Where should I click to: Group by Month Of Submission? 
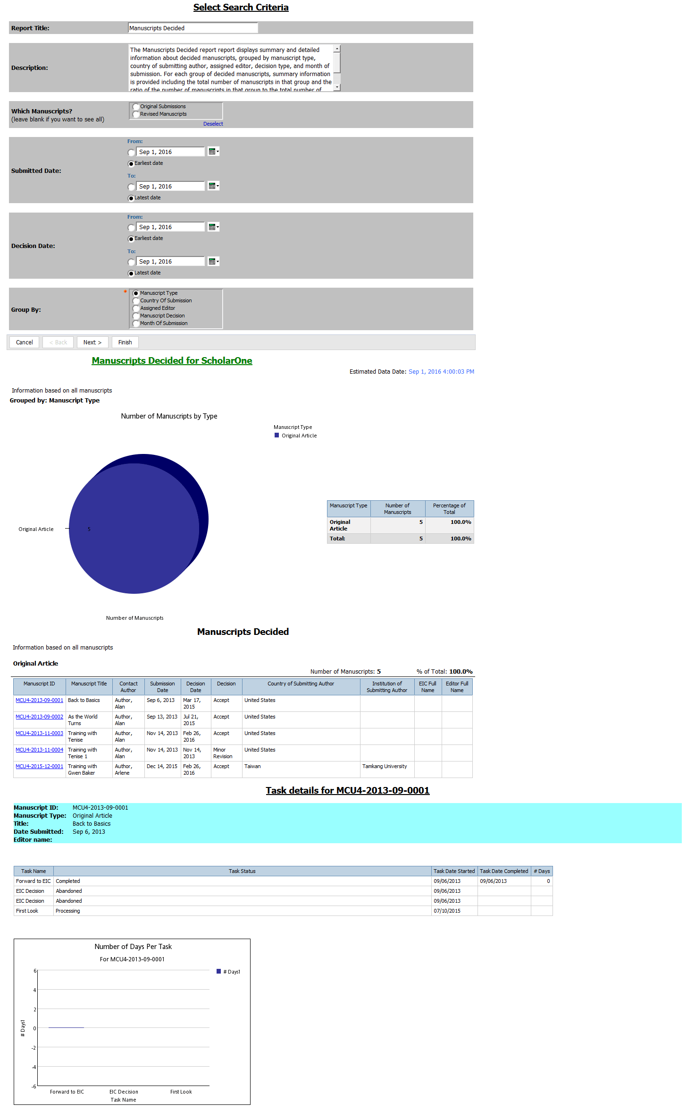point(136,324)
